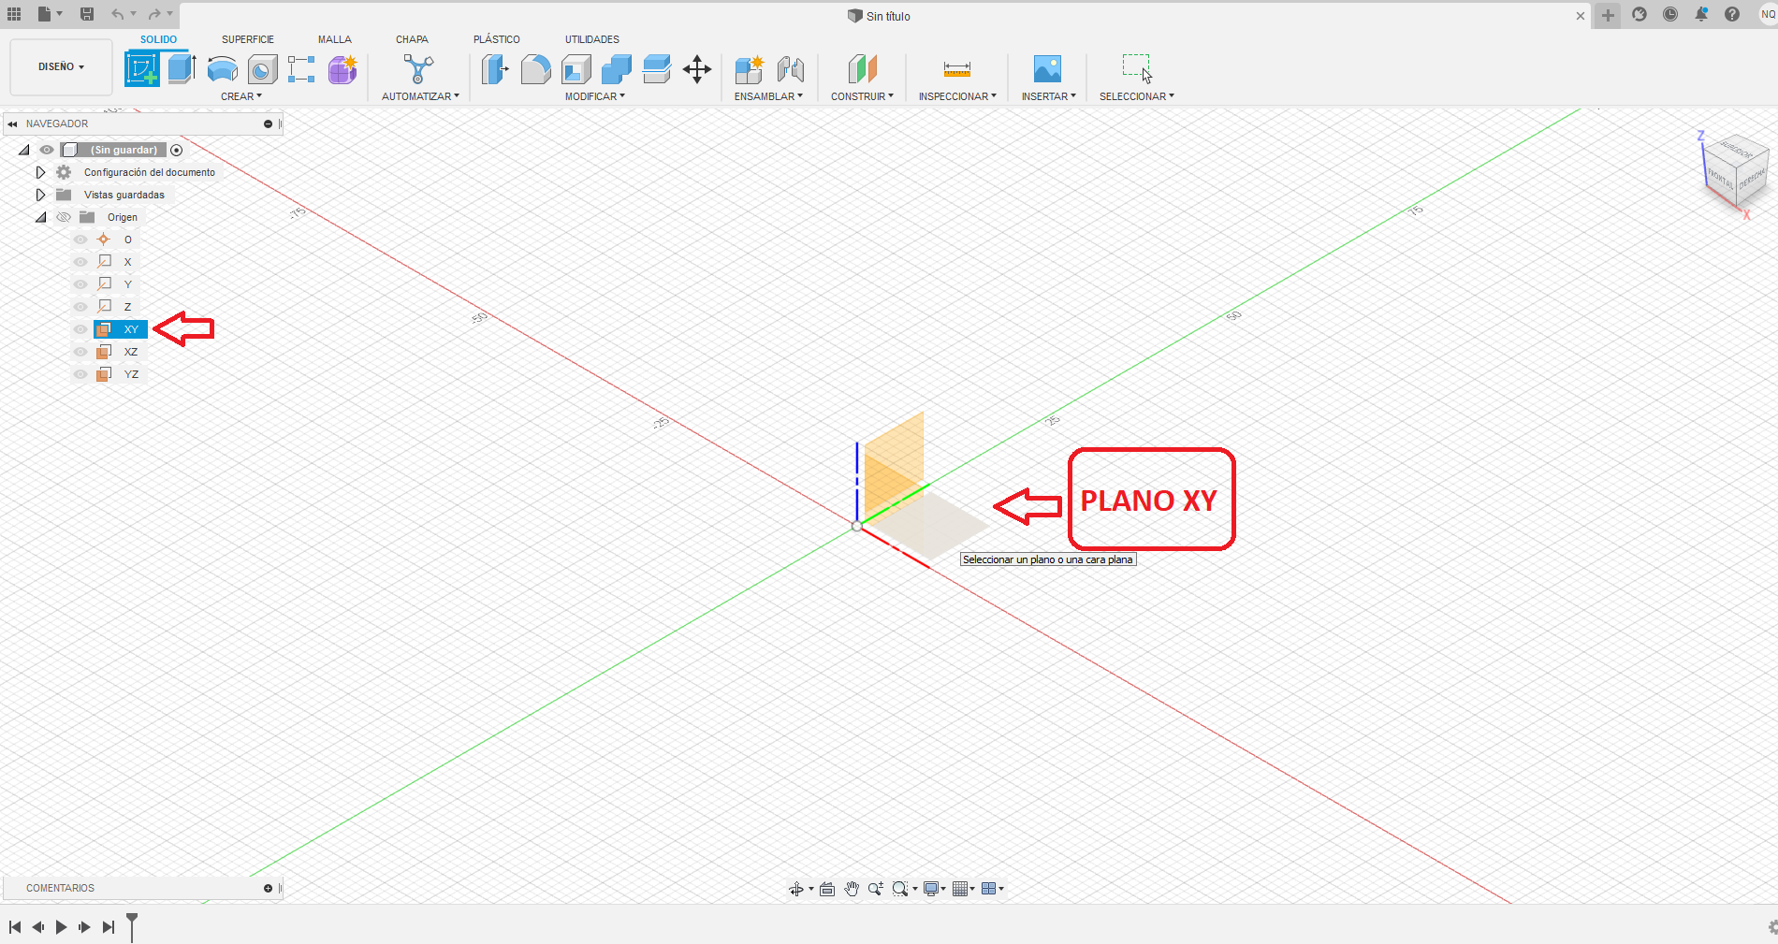Toggle visibility of the YZ plane
Viewport: 1778px width, 944px height.
click(x=80, y=374)
